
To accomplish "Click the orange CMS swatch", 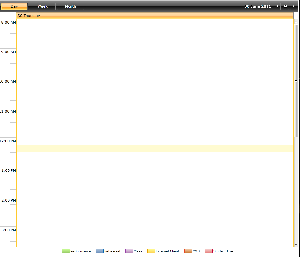I will point(188,251).
